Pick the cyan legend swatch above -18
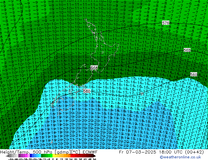Viewport: 208px width, 160px height. tap(40, 156)
